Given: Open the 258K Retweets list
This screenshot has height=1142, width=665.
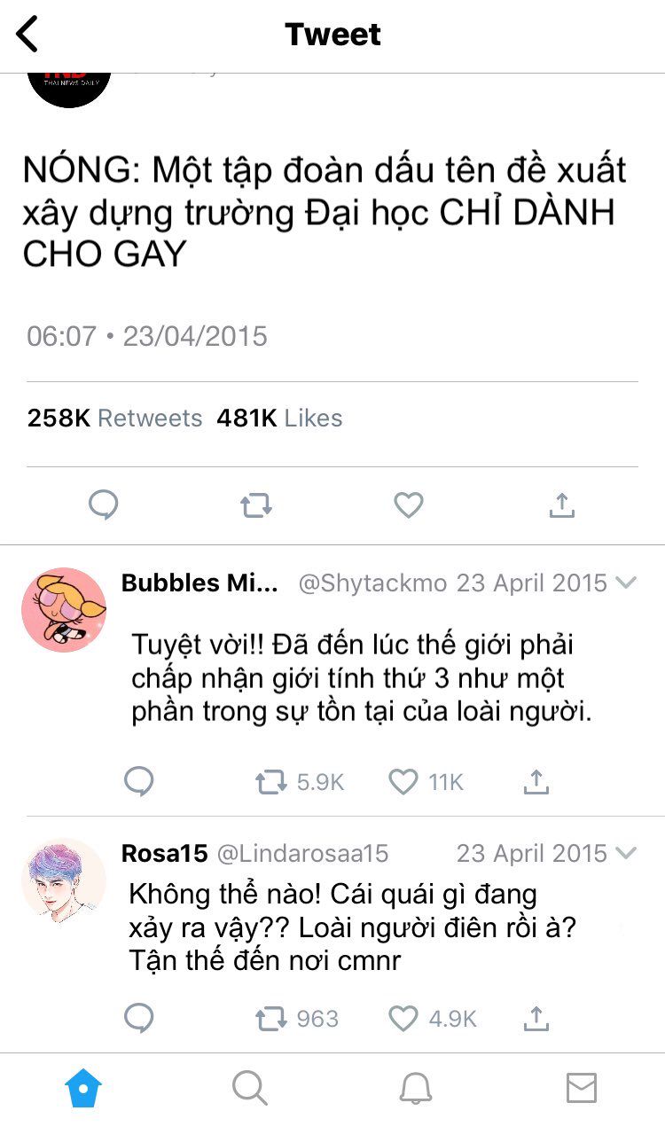Looking at the screenshot, I should [x=114, y=418].
